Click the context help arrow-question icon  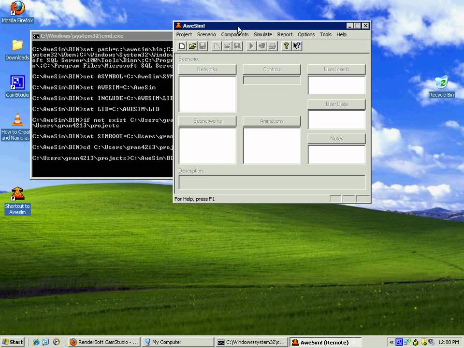(297, 46)
